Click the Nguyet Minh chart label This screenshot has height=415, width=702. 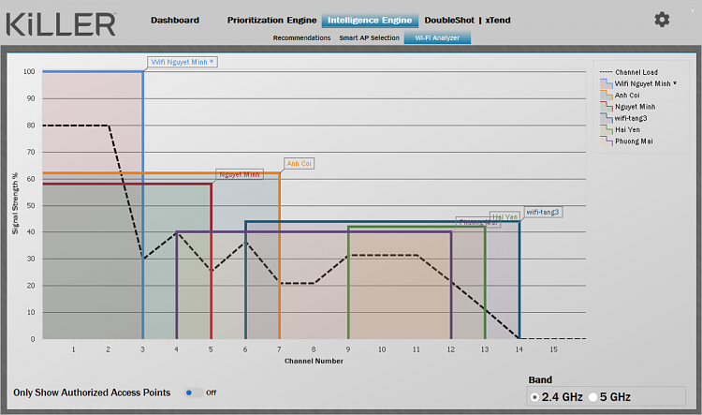point(240,174)
